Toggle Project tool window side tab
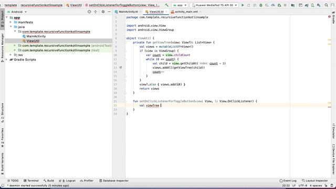 point(2,19)
